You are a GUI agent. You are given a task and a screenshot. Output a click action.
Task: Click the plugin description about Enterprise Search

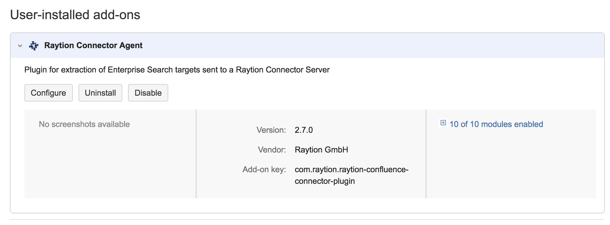[x=177, y=70]
